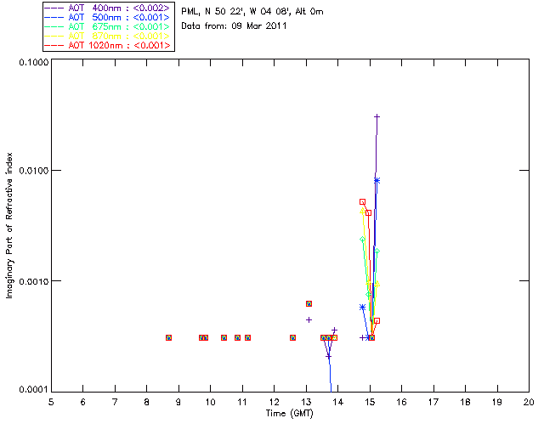Click the highest green diamond marker near 14.8
The width and height of the screenshot is (544, 435).
pos(363,240)
